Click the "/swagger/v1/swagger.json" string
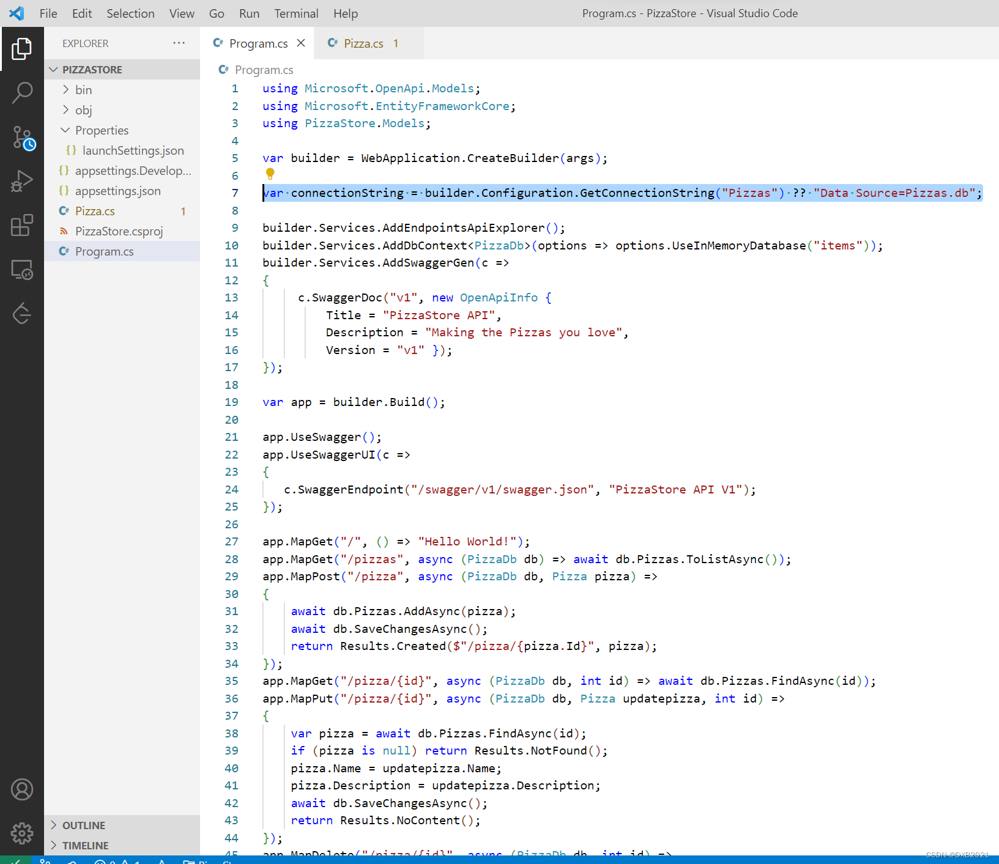Image resolution: width=999 pixels, height=864 pixels. (502, 489)
